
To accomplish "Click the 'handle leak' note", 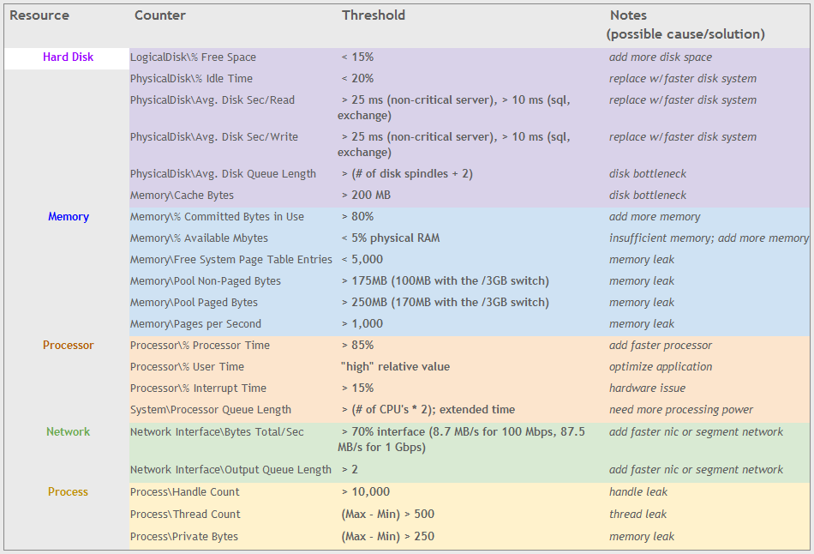I will [x=638, y=491].
